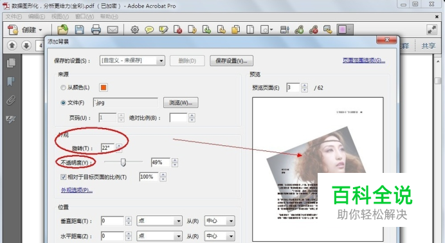Click the 垂直距离 value field

point(113,221)
